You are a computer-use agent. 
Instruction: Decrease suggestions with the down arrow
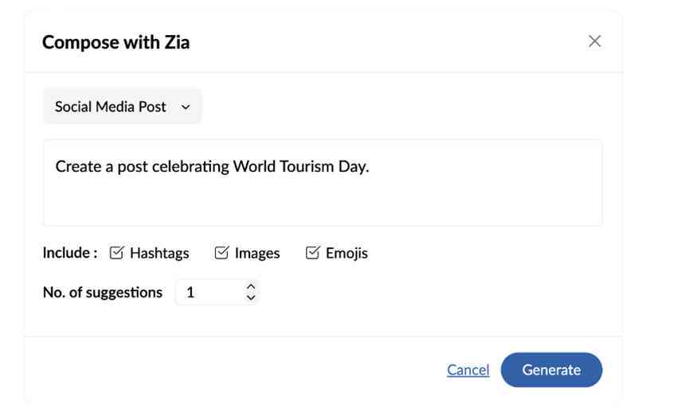click(x=251, y=297)
